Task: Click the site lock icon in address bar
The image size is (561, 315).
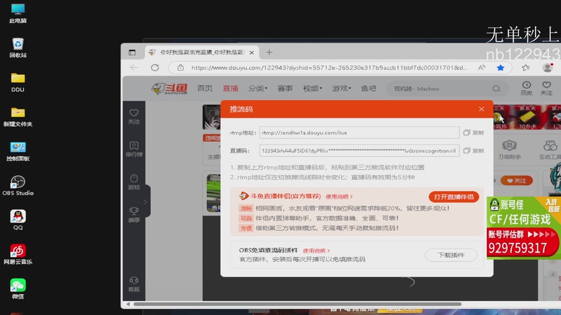Action: (180, 67)
